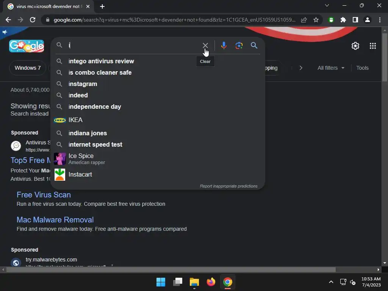Go forward in browser history
The height and width of the screenshot is (291, 388).
tap(20, 20)
